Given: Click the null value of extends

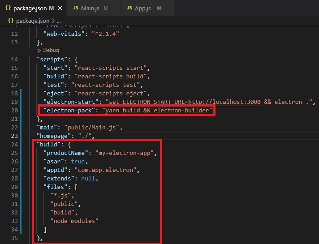Looking at the screenshot, I should pos(88,179).
